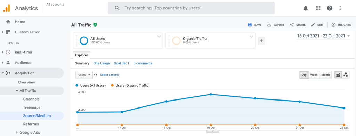
Task: Click the Real-time clock icon
Action: tap(8, 52)
